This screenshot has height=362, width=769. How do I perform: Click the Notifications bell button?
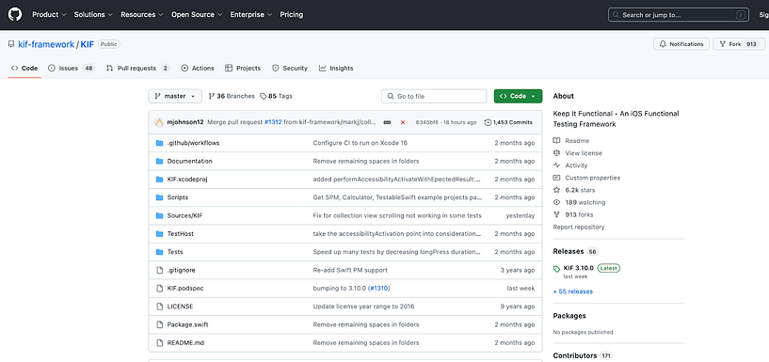(x=681, y=44)
